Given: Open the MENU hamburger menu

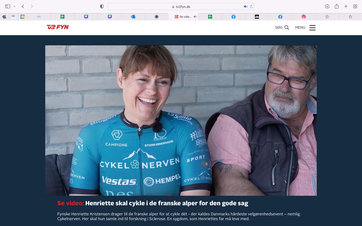Looking at the screenshot, I should 305,28.
